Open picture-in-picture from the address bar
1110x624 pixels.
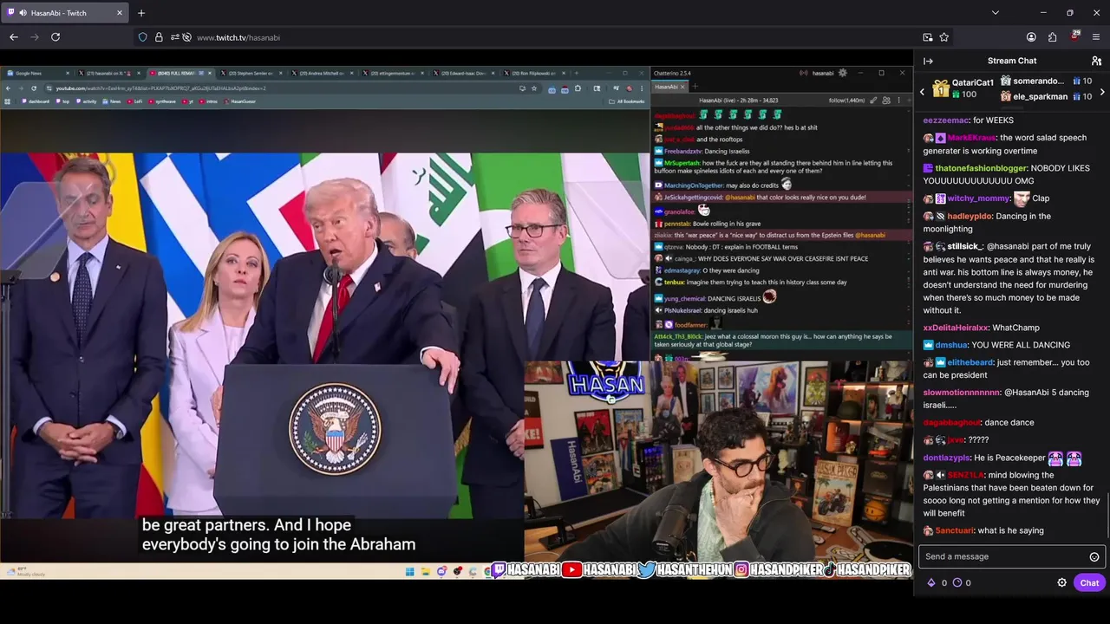tap(928, 37)
